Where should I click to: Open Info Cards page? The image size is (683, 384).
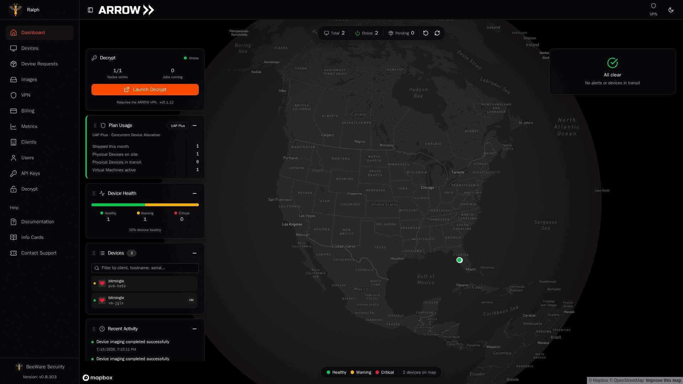pyautogui.click(x=39, y=238)
